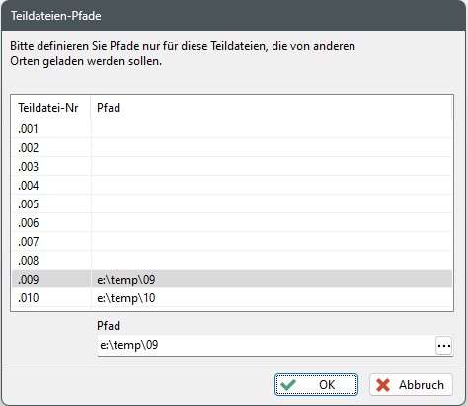Select row .007 in the list
This screenshot has height=406, width=468.
pos(232,241)
